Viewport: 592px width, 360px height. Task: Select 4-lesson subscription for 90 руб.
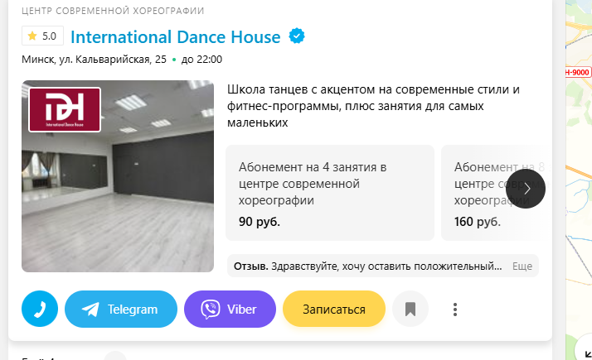point(330,193)
